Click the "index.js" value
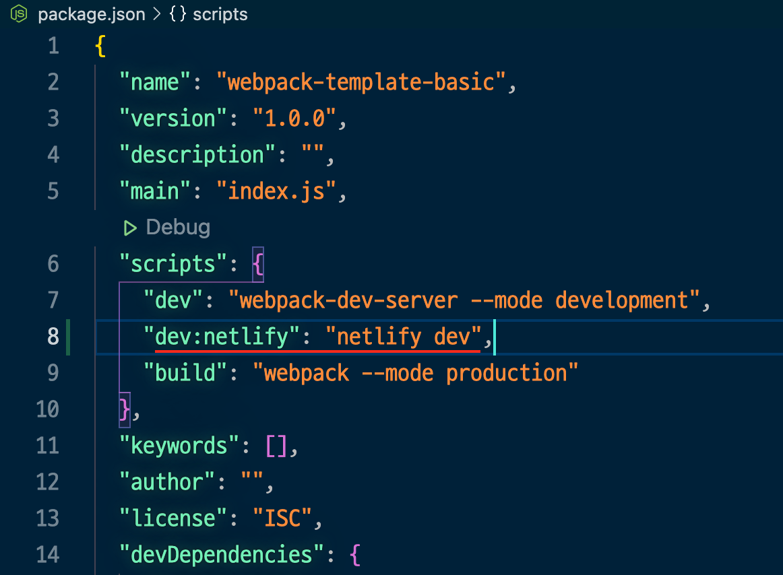The height and width of the screenshot is (575, 783). (x=276, y=192)
